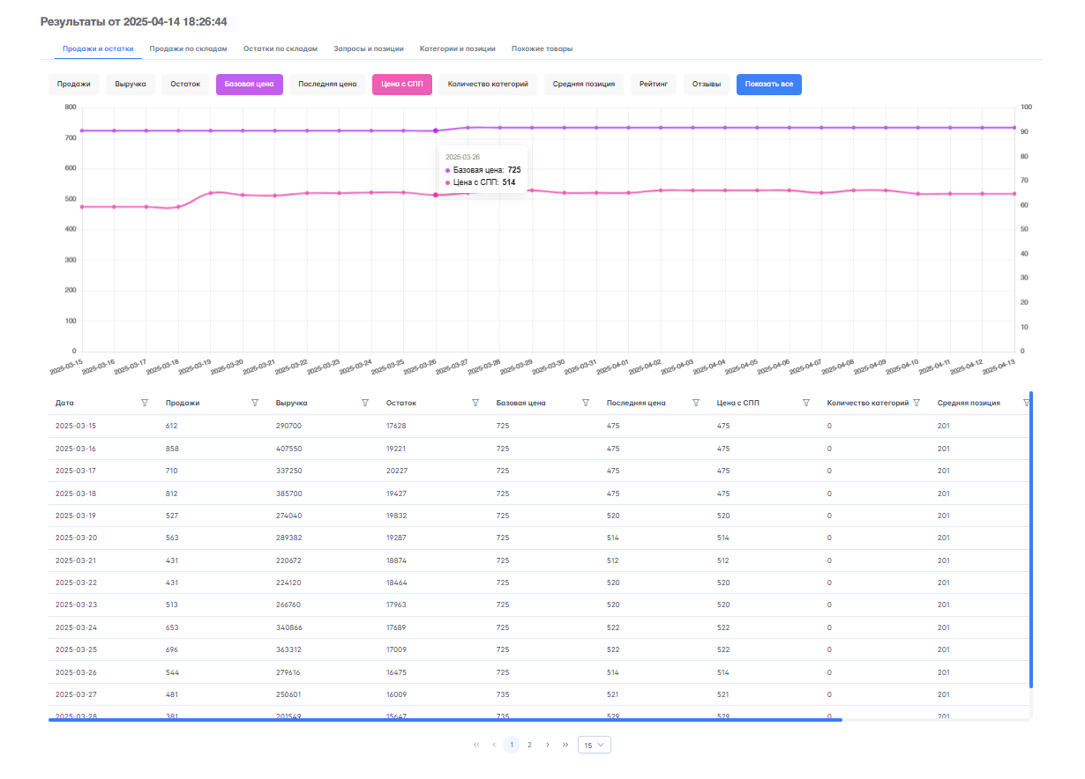Switch to Продажи по складам tab
The height and width of the screenshot is (779, 1085).
[x=189, y=48]
